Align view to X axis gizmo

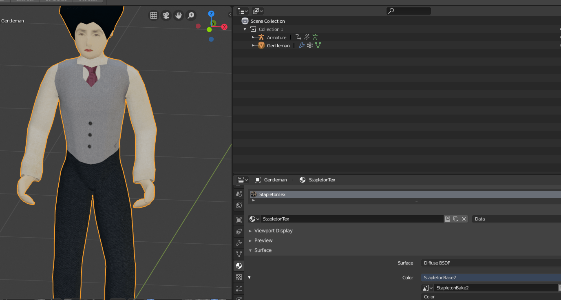pyautogui.click(x=224, y=27)
